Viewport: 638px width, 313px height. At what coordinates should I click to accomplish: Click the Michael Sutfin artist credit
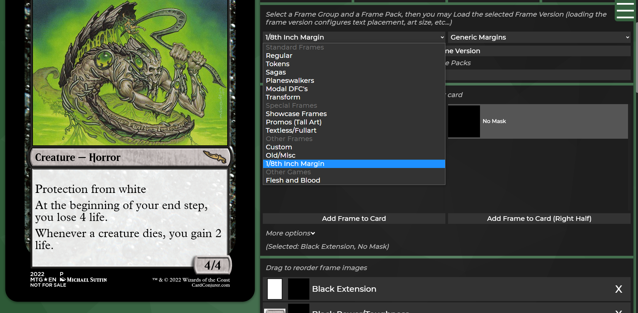click(x=87, y=280)
